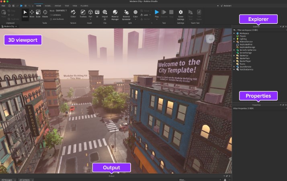Activate the Scale tool
This screenshot has width=287, height=181.
(38, 14)
